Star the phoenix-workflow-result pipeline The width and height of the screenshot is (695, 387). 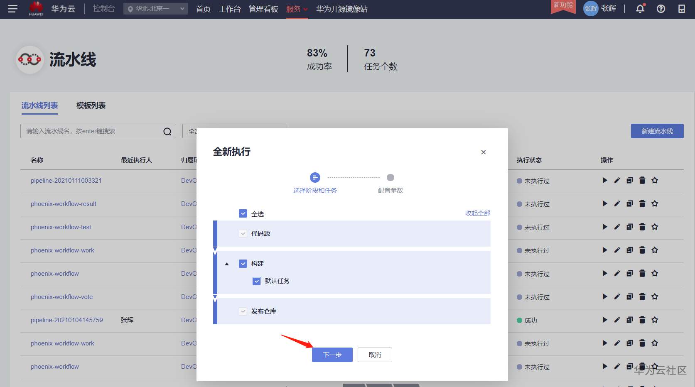[655, 203]
